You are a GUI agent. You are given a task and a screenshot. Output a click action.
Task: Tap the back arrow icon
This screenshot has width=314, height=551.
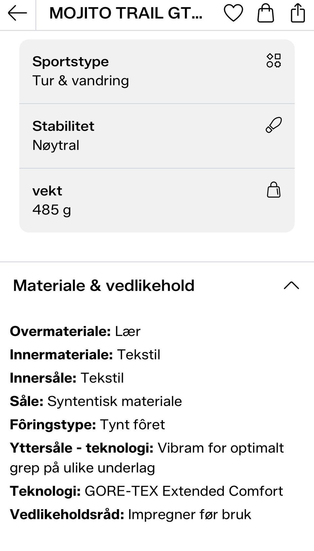pyautogui.click(x=17, y=13)
